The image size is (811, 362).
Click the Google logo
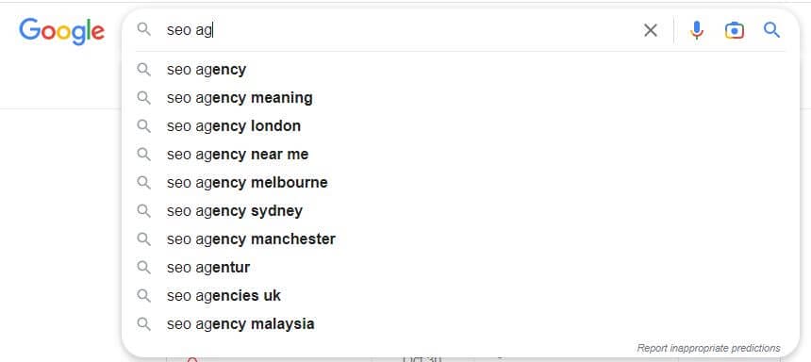(x=62, y=31)
